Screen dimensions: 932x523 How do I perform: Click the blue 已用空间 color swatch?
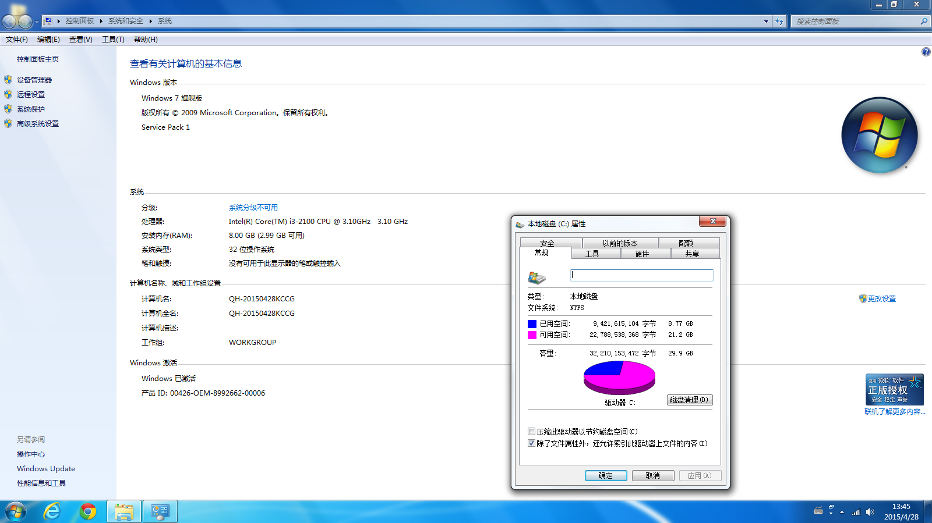click(532, 324)
